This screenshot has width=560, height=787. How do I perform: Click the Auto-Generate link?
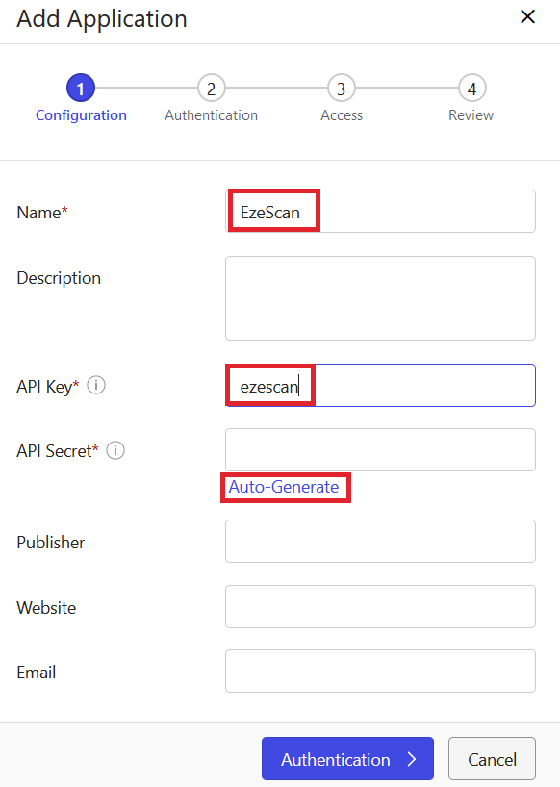click(x=284, y=487)
